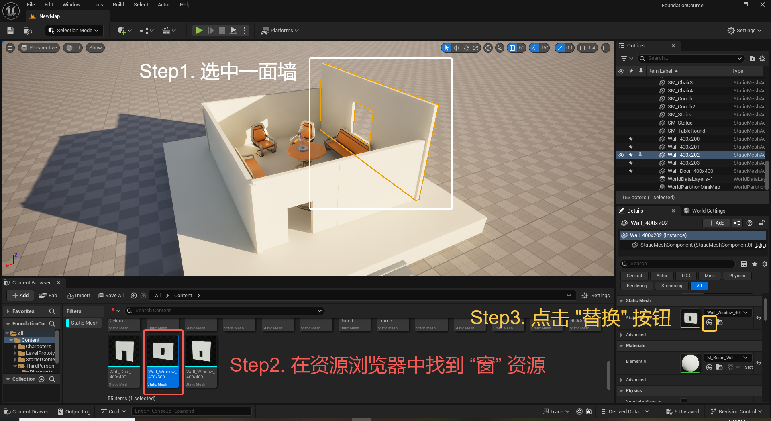This screenshot has height=421, width=771.
Task: Toggle the star marker of the Wall_Door_400x400 row
Action: (x=631, y=171)
